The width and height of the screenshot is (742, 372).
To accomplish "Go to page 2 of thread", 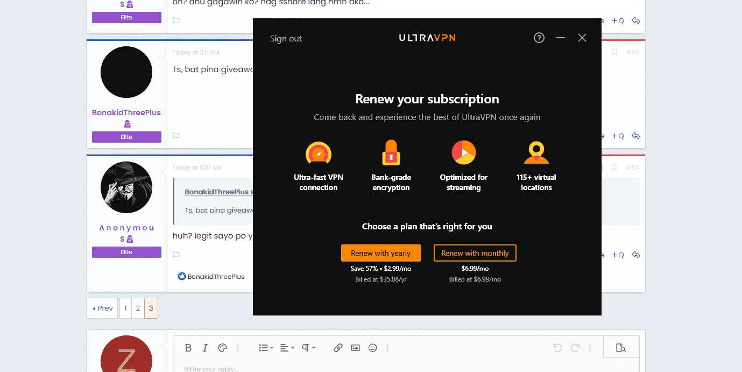I will [x=138, y=308].
